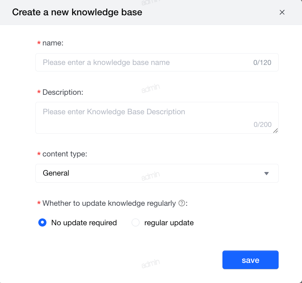The image size is (302, 283).
Task: Select the No update required radio button
Action: pos(42,223)
